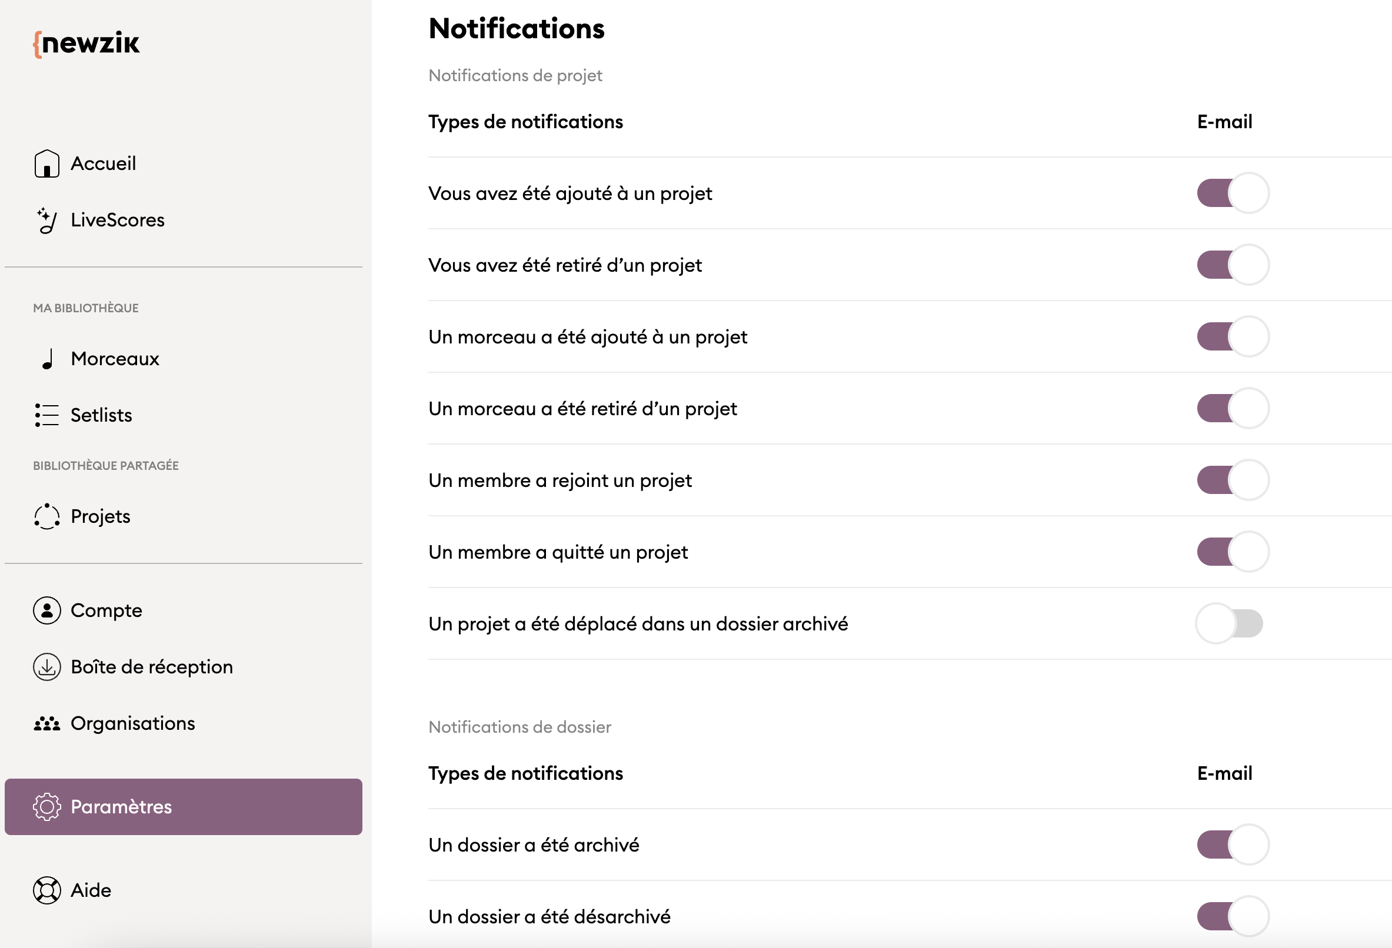
Task: Go to the Organisations section
Action: [132, 723]
